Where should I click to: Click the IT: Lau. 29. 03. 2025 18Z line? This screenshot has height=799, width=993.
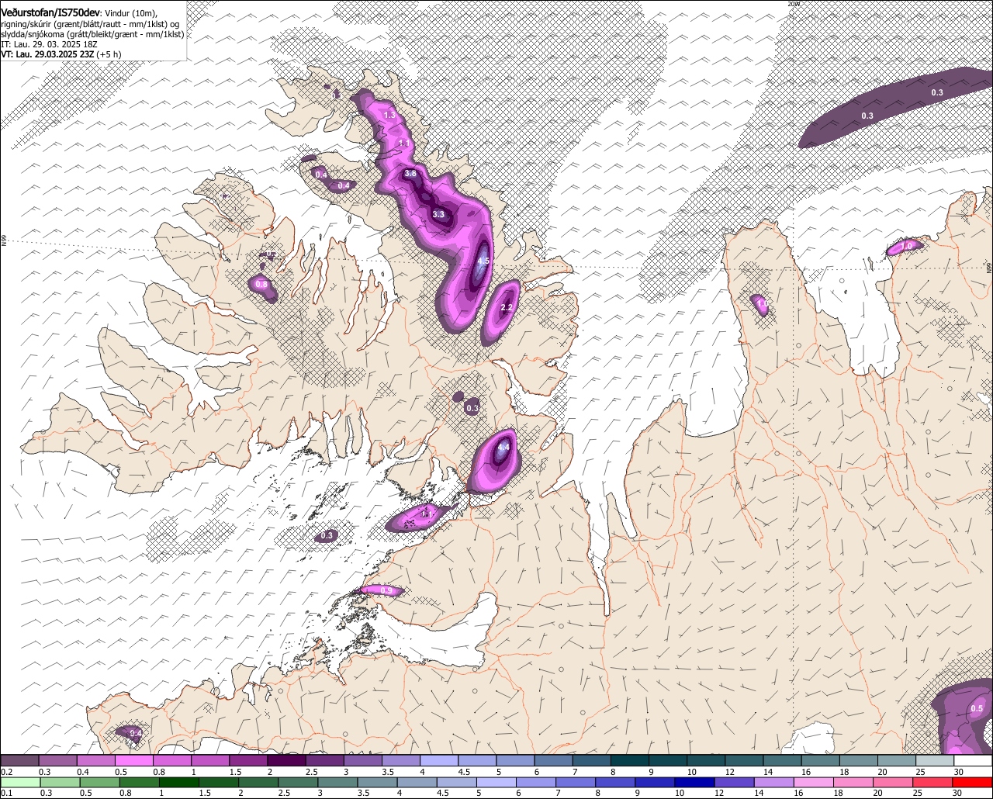coord(48,44)
